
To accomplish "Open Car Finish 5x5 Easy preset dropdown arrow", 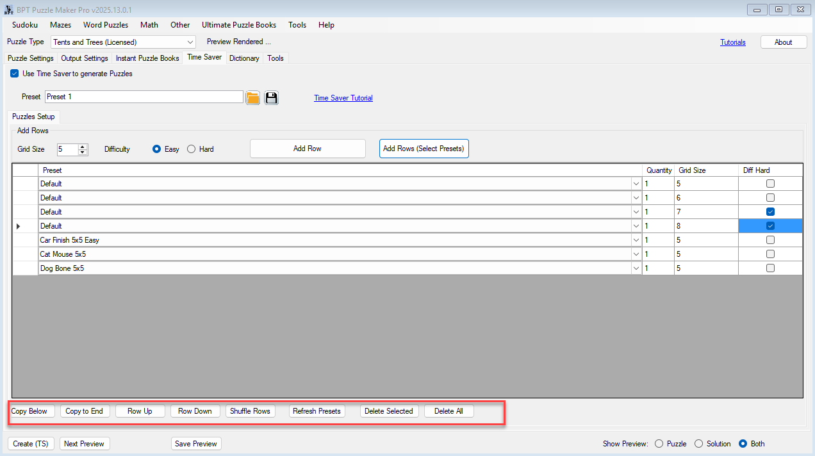I will tap(636, 240).
